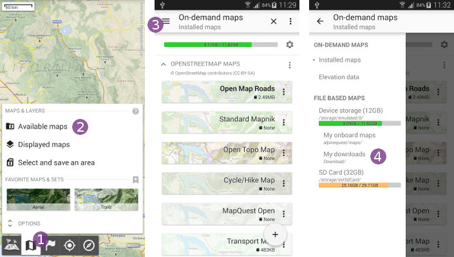Tap the GPS location target icon
Screen dimensions: 454x257
pyautogui.click(x=70, y=245)
